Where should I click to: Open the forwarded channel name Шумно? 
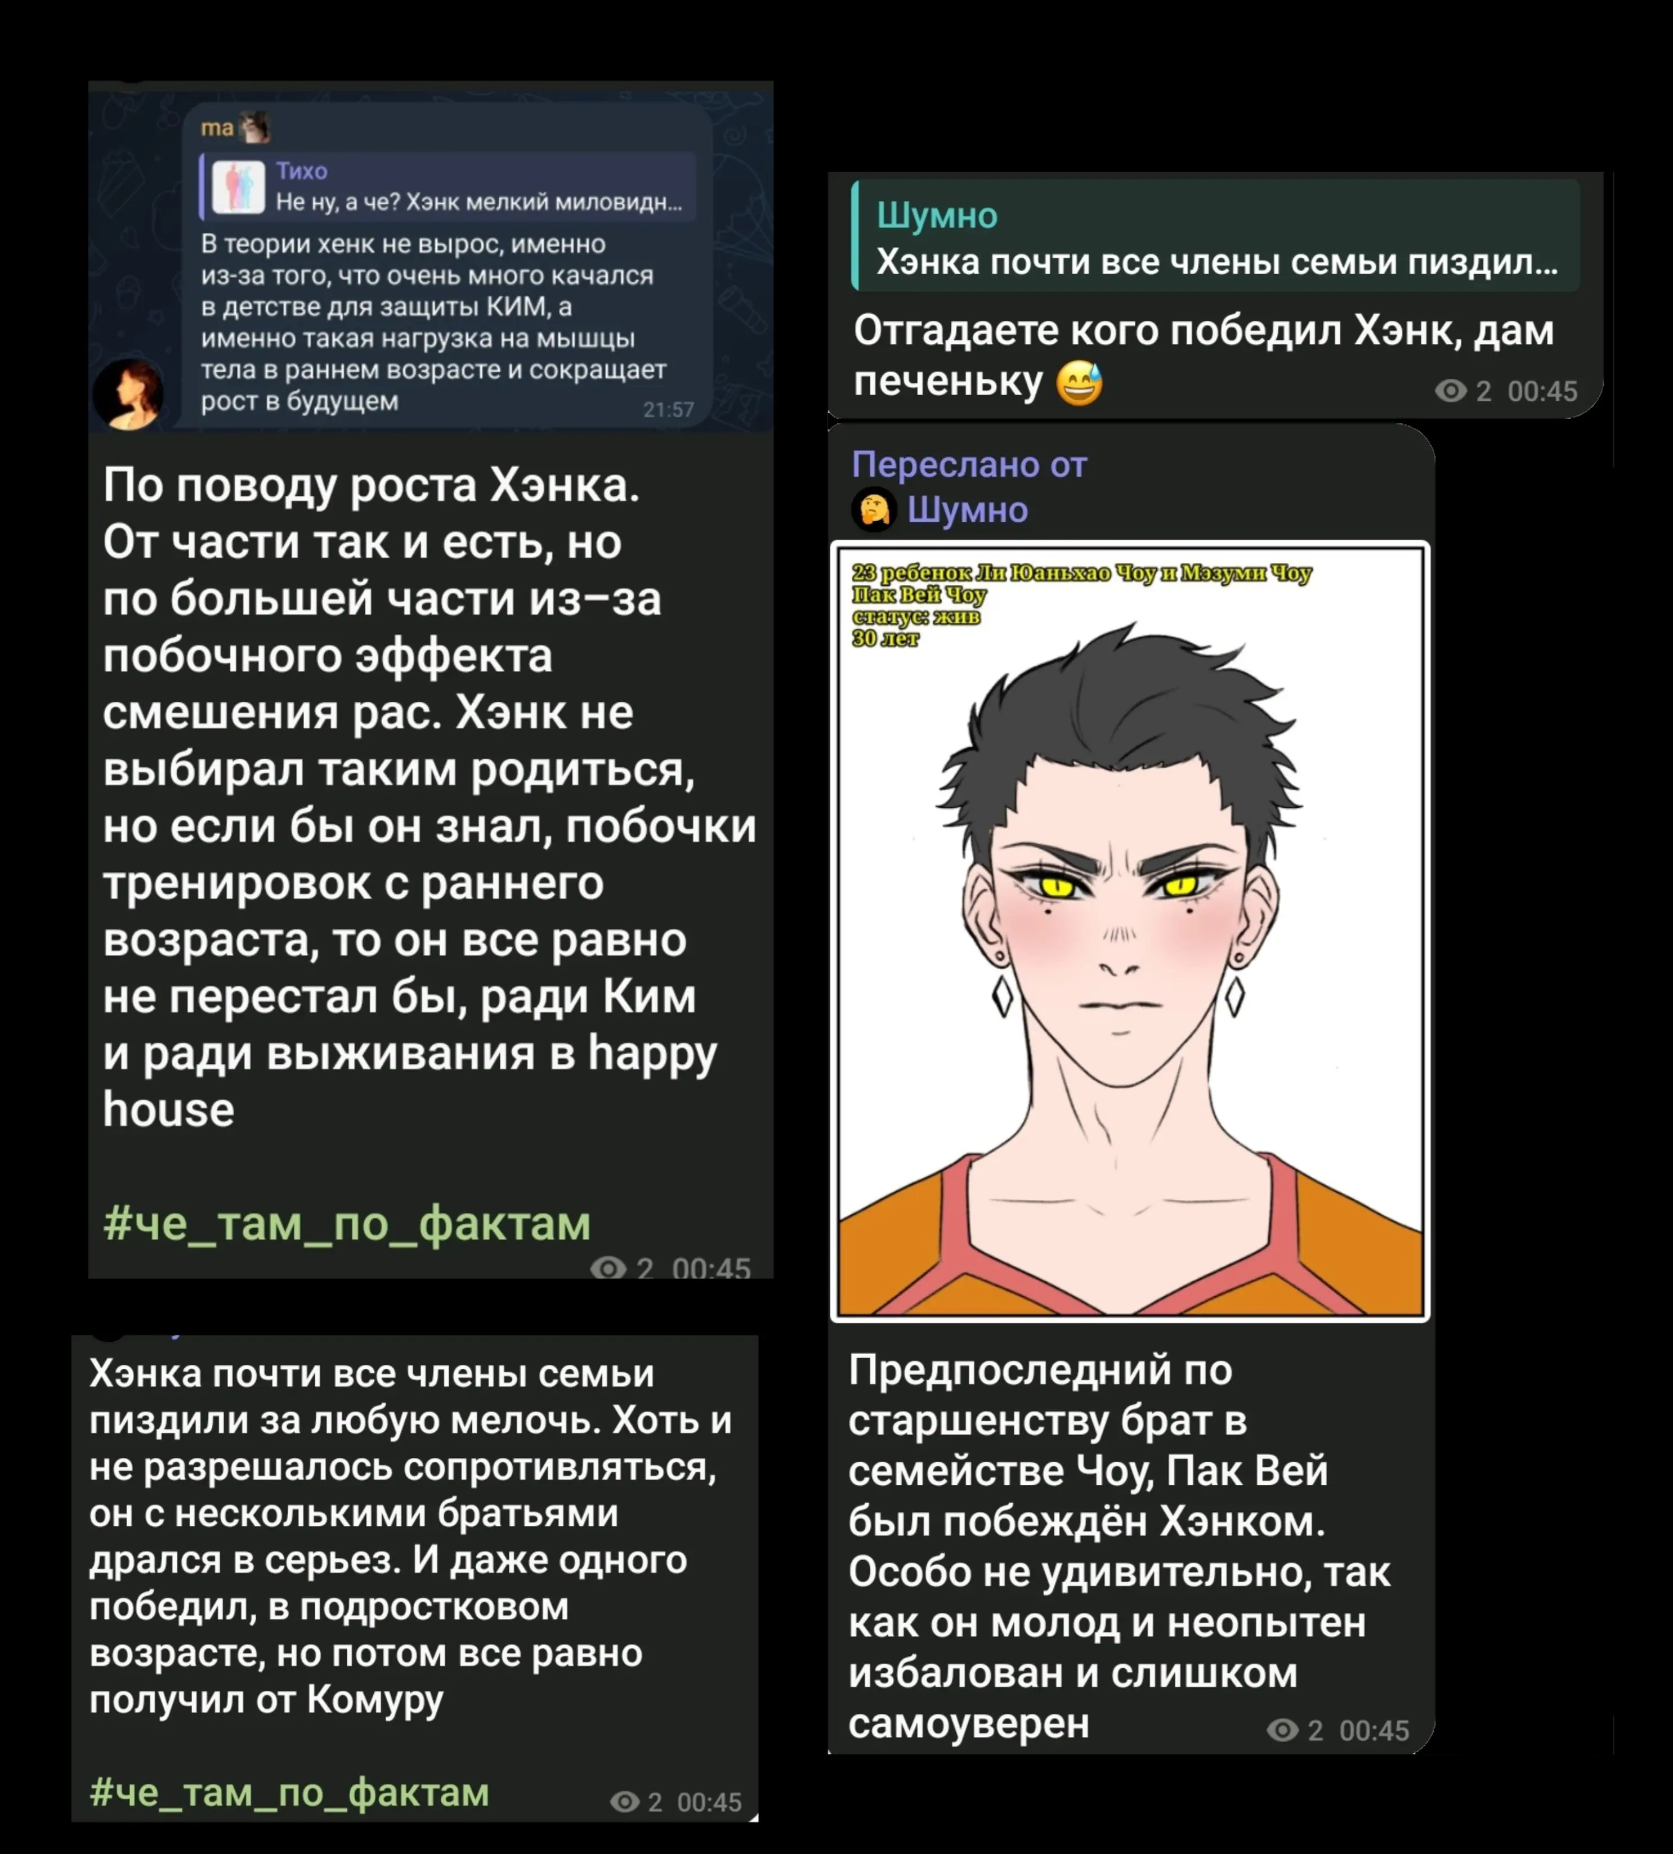(x=967, y=509)
